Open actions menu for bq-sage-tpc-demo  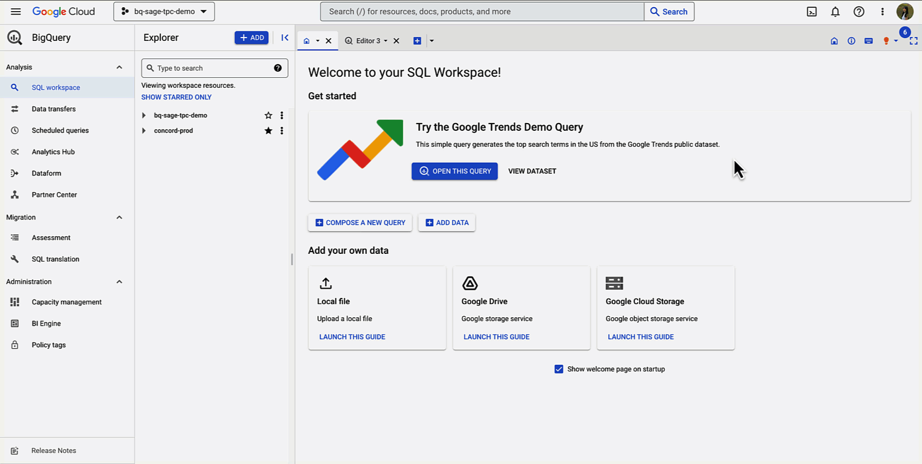[282, 115]
